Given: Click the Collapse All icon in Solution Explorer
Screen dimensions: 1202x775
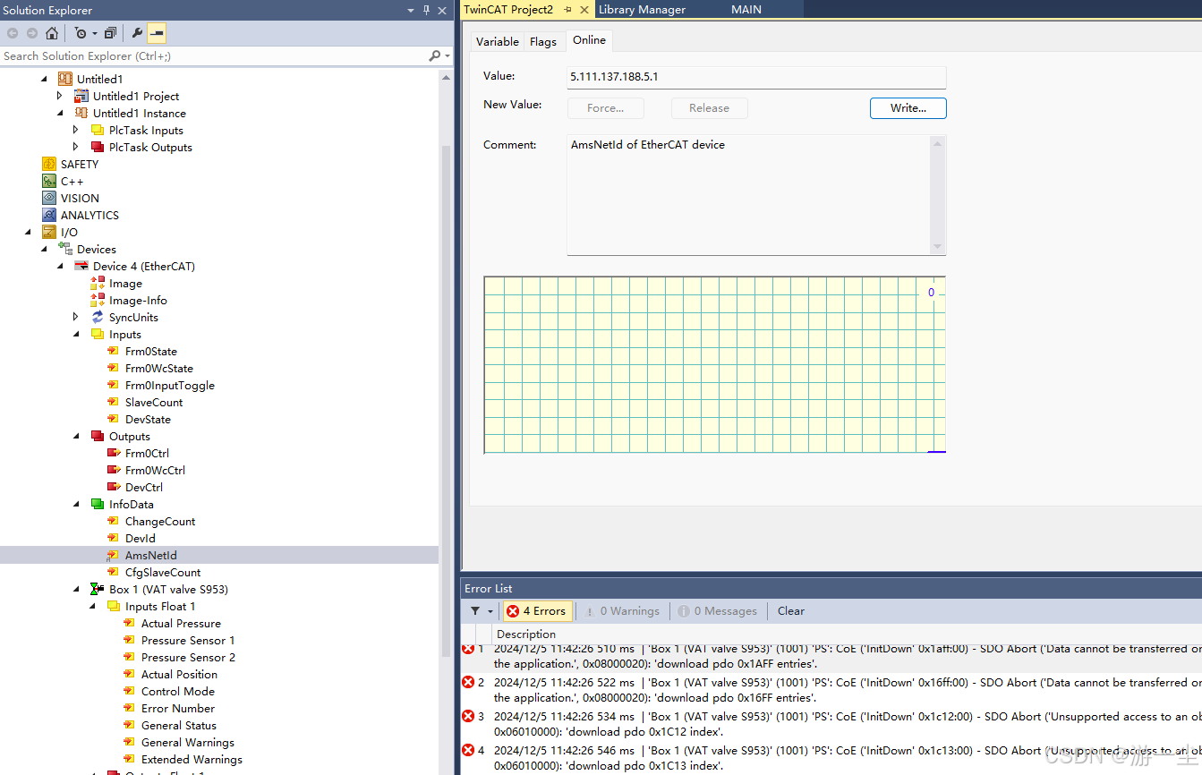Looking at the screenshot, I should (109, 32).
